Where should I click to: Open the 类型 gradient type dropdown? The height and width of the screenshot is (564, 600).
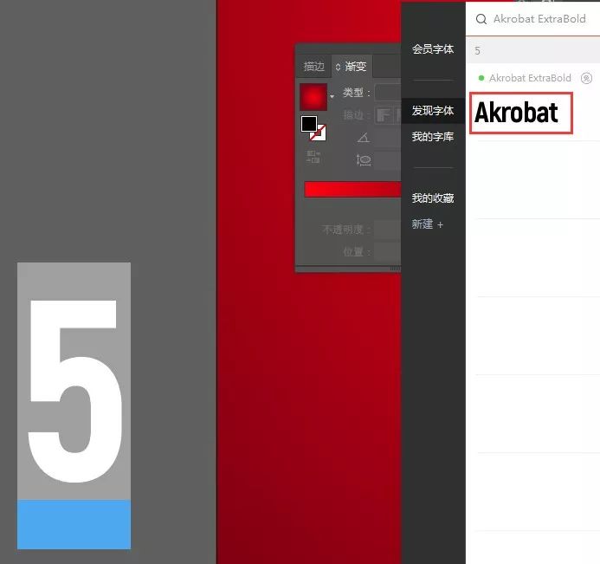(x=387, y=93)
